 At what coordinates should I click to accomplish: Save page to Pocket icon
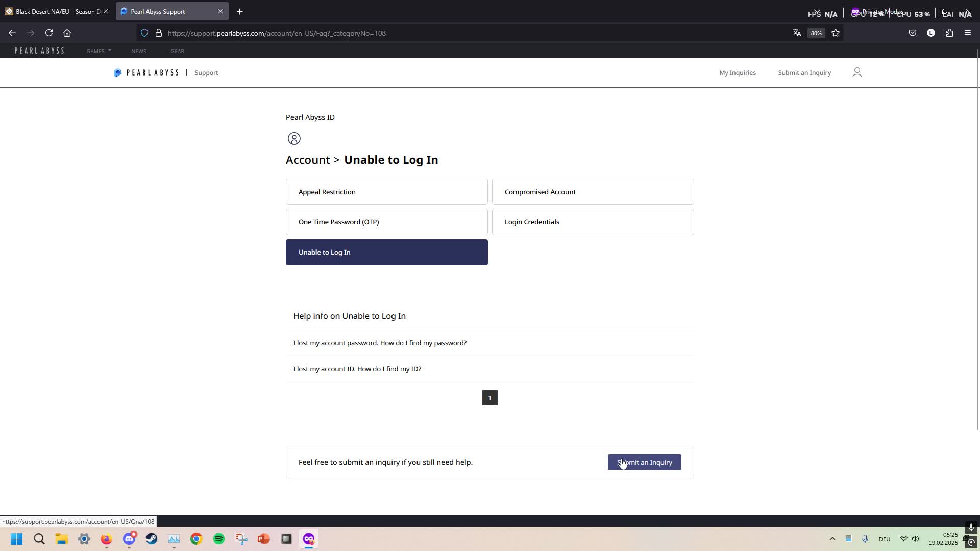click(913, 33)
